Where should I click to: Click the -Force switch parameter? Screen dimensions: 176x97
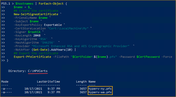coord(167,57)
